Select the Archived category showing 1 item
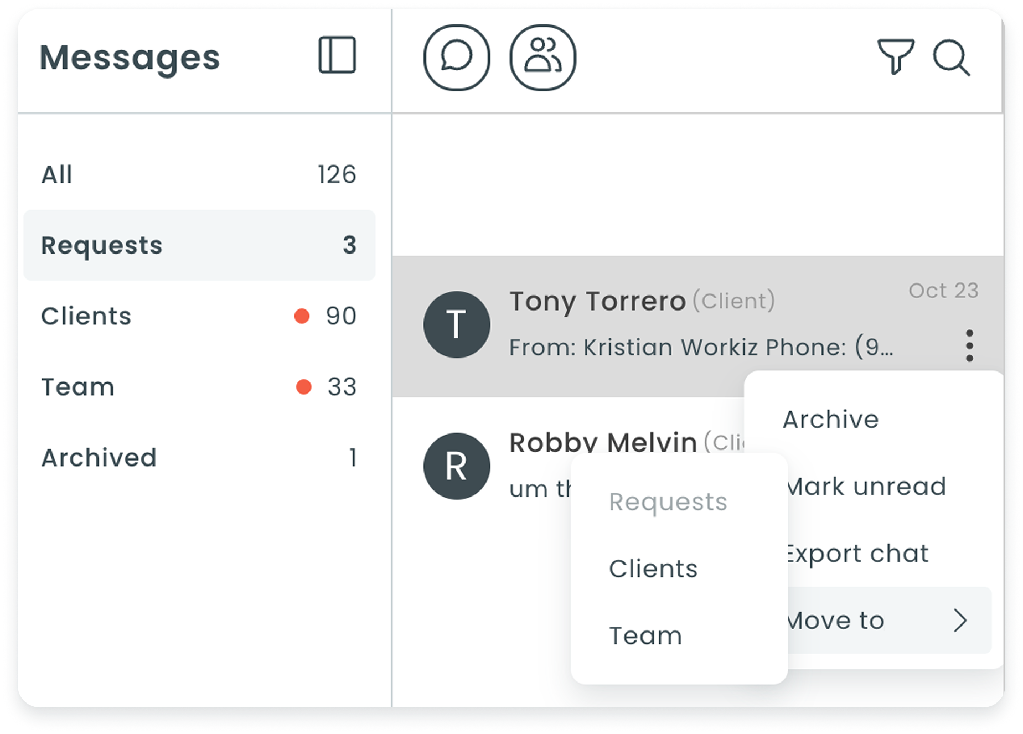1023x734 pixels. coord(99,457)
